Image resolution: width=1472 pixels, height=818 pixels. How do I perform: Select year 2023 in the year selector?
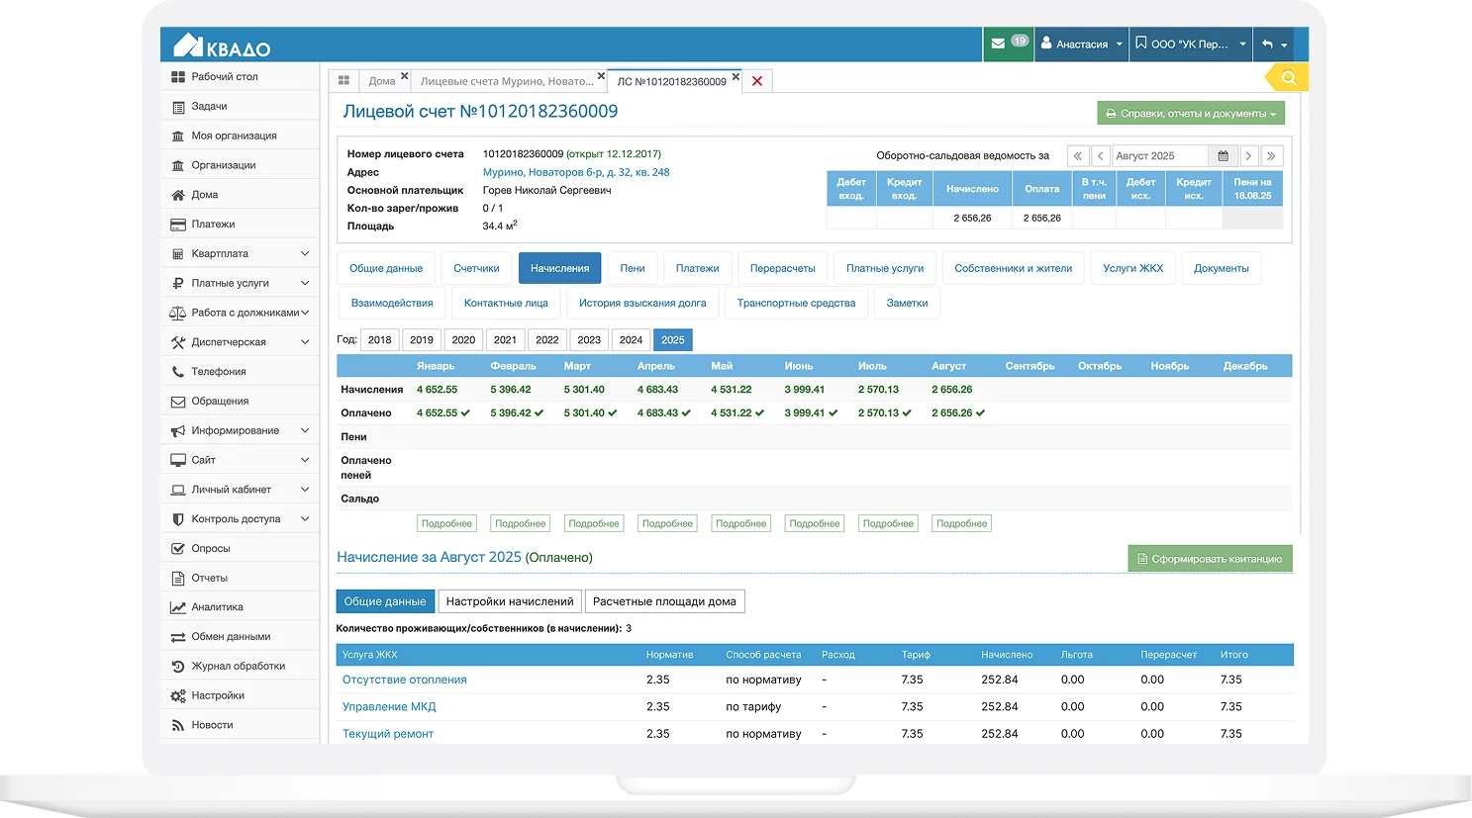pos(589,339)
